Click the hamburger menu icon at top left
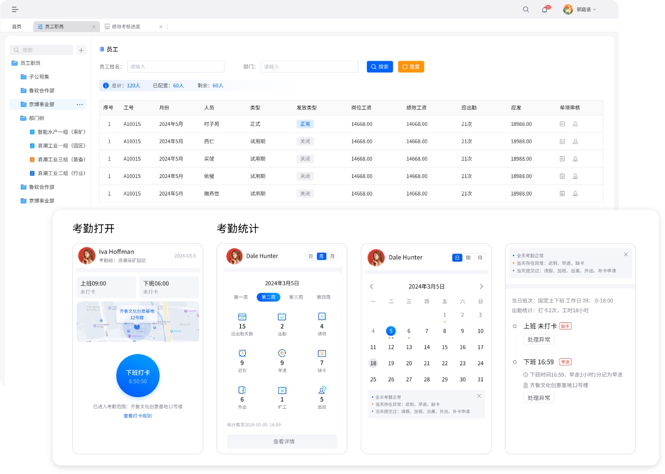The width and height of the screenshot is (665, 474). [15, 10]
